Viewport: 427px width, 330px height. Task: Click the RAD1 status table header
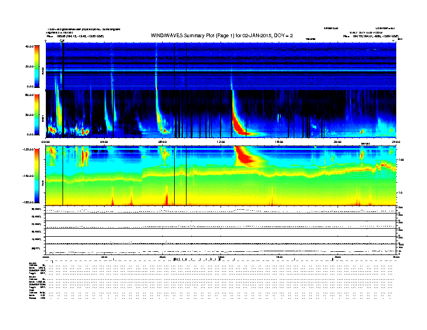point(33,277)
